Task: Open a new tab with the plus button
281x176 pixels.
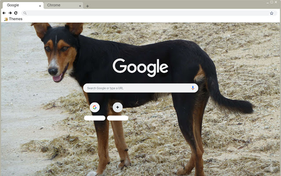Action: click(x=87, y=6)
